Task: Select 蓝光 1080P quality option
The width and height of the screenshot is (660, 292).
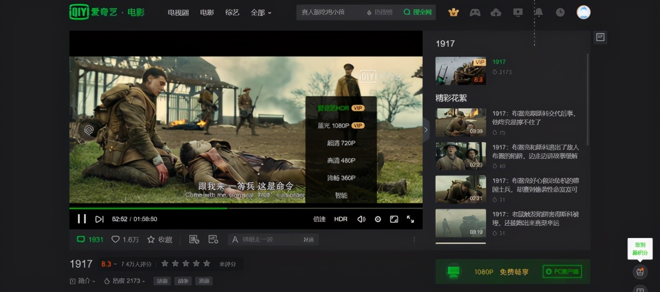Action: [341, 125]
